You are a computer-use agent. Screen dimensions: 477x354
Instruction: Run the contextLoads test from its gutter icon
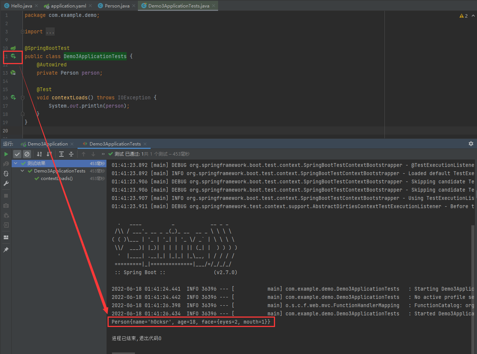pos(13,97)
